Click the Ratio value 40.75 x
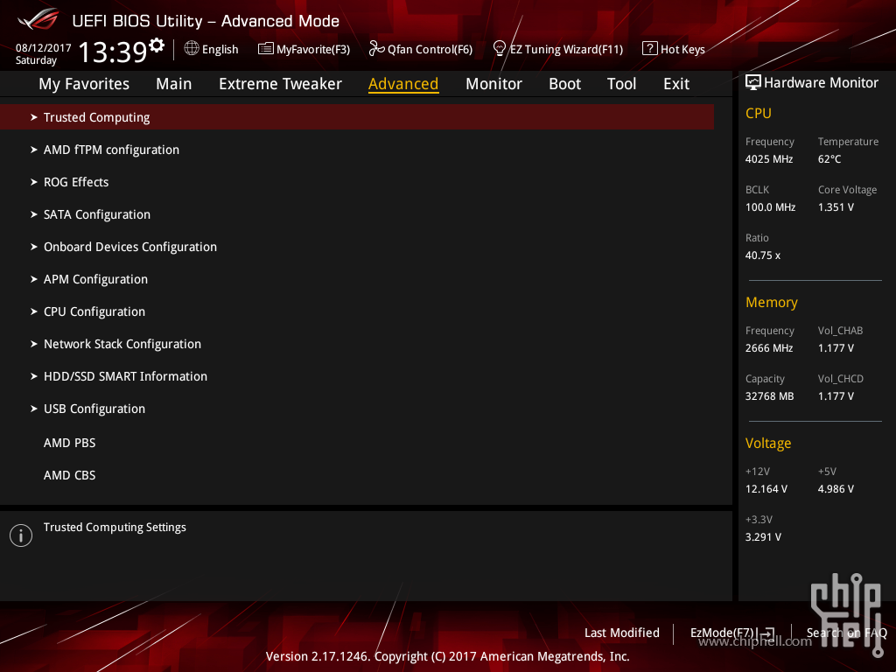This screenshot has width=896, height=672. point(763,255)
